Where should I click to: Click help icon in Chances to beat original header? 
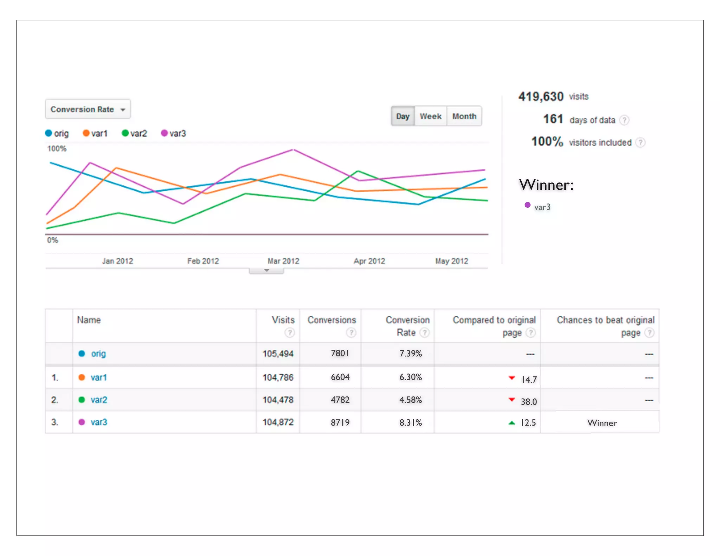(649, 332)
